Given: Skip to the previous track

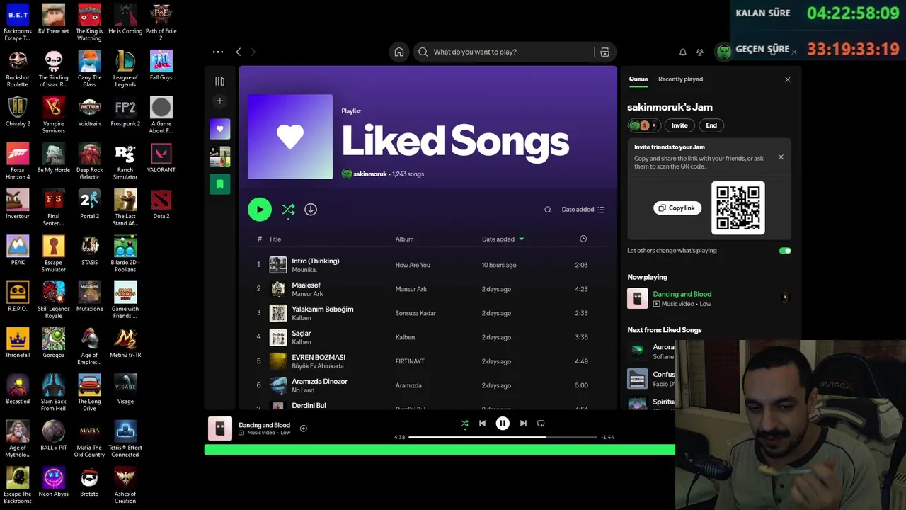Looking at the screenshot, I should tap(482, 424).
